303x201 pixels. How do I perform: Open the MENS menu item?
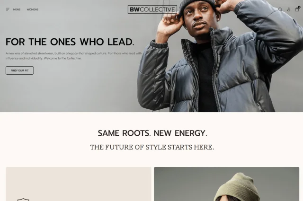click(x=17, y=9)
